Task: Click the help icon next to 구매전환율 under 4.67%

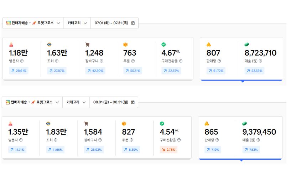Action: (x=181, y=61)
